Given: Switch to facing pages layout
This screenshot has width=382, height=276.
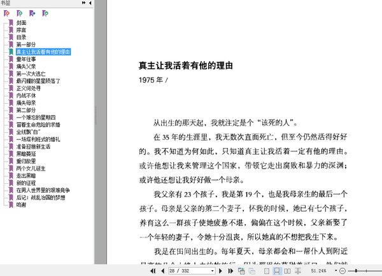Looking at the screenshot, I should point(288,271).
